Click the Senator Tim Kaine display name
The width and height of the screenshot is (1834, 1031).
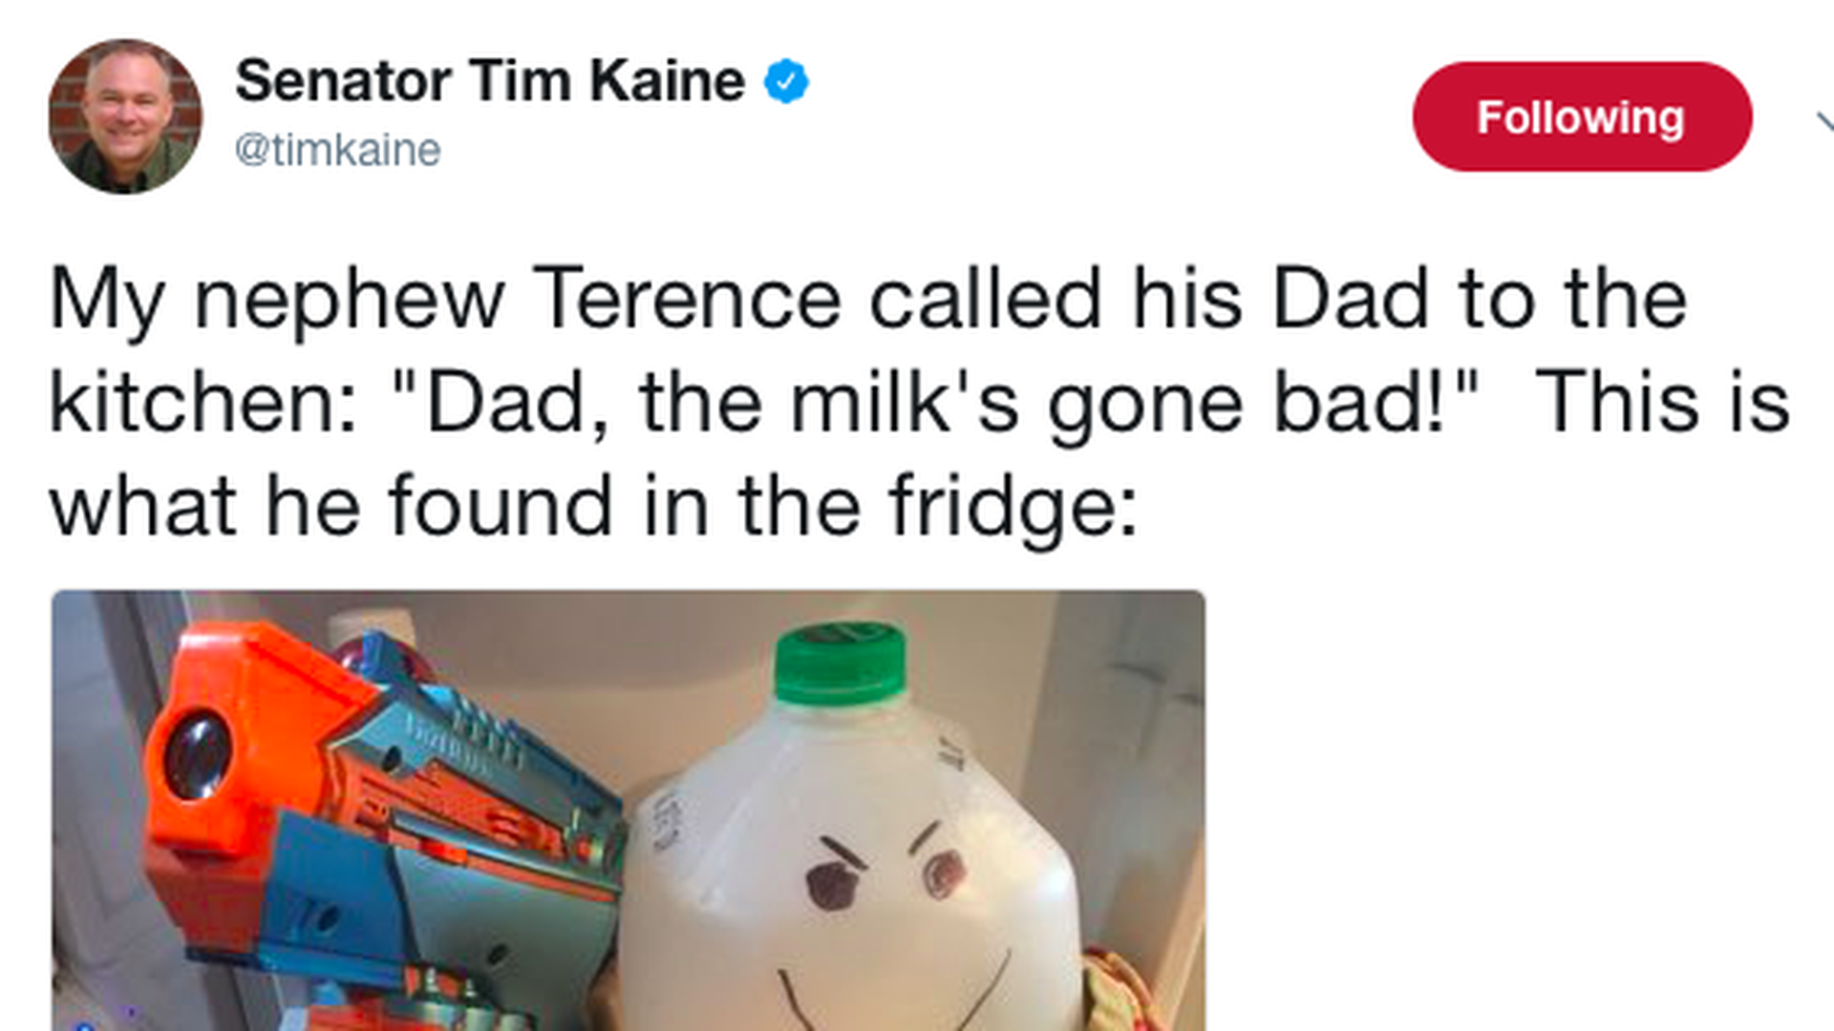coord(489,80)
